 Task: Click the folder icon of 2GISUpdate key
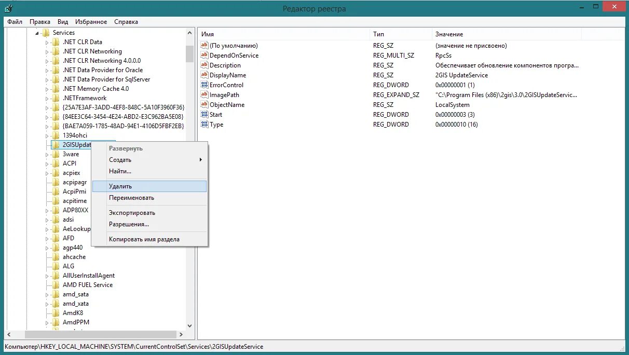[x=56, y=144]
